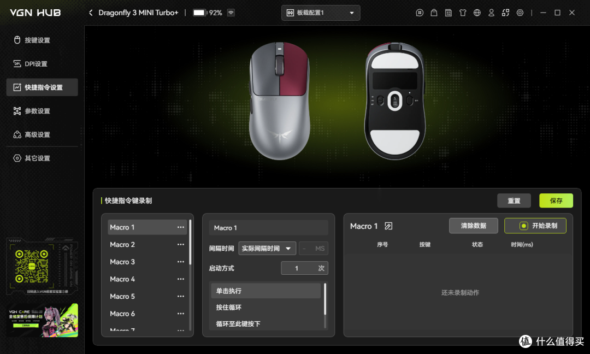
Task: Open the gear settings icon in the top bar
Action: coord(520,13)
